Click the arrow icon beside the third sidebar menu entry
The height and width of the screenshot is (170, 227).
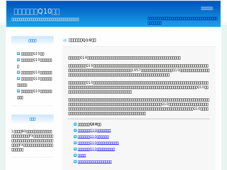click(x=18, y=72)
